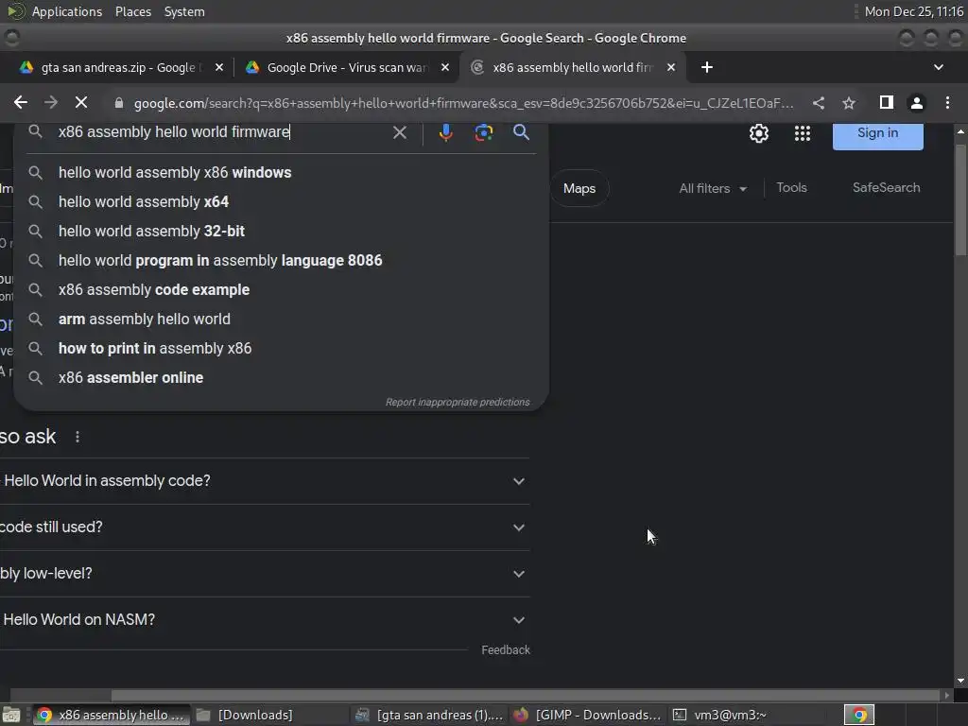968x726 pixels.
Task: Share this page via share icon
Action: tap(819, 103)
